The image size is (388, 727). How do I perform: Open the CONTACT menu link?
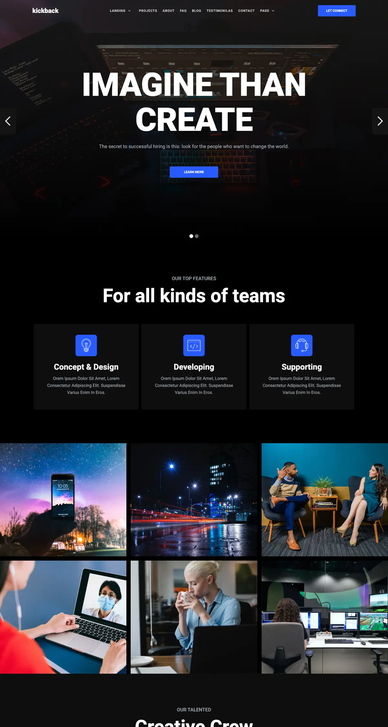[x=246, y=11]
